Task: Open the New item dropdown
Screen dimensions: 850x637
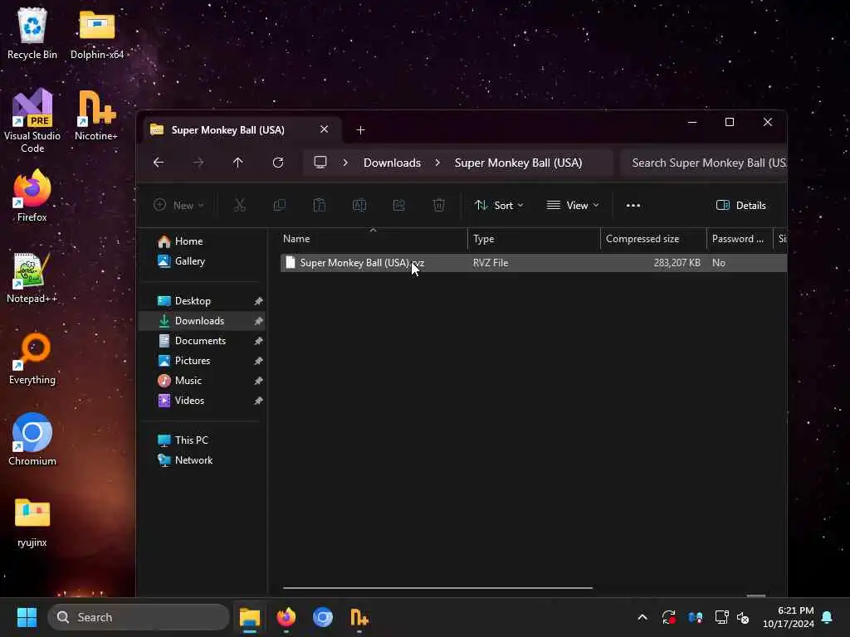Action: (x=179, y=206)
